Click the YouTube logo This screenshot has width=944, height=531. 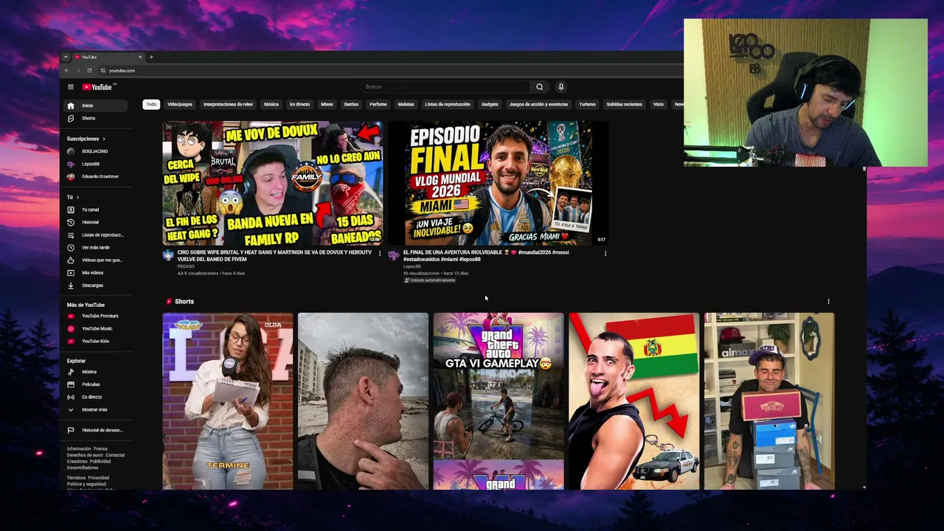pyautogui.click(x=97, y=87)
